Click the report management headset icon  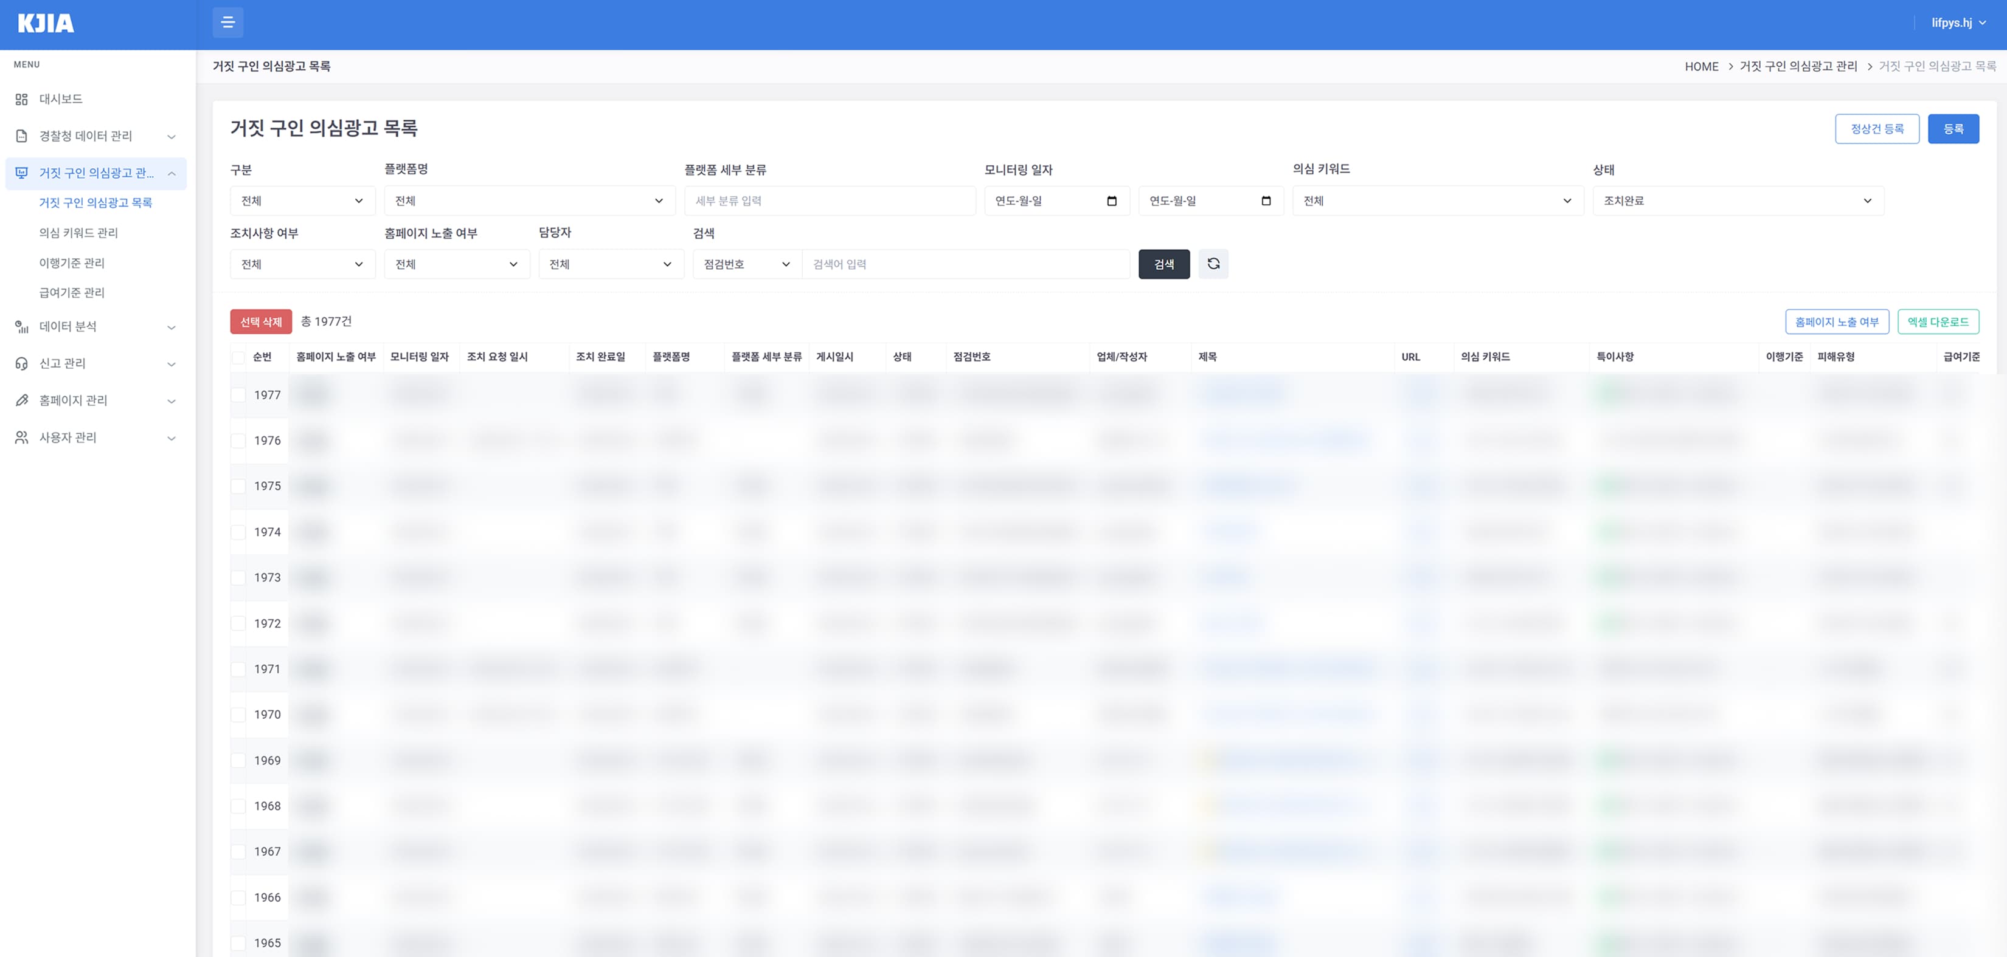pos(22,363)
